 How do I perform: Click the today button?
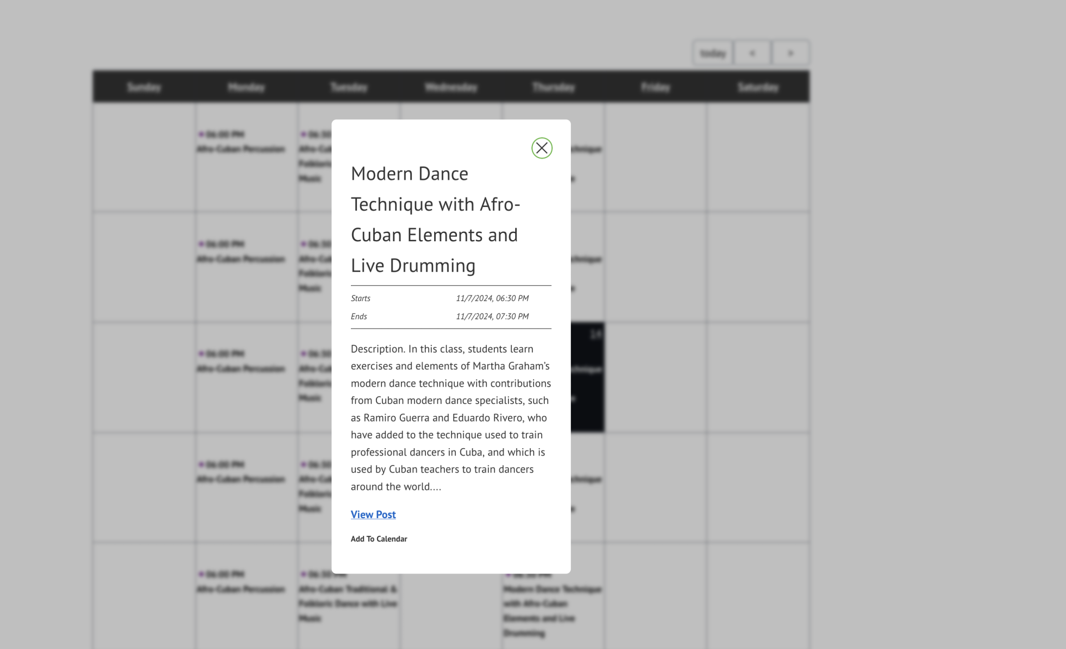(712, 53)
